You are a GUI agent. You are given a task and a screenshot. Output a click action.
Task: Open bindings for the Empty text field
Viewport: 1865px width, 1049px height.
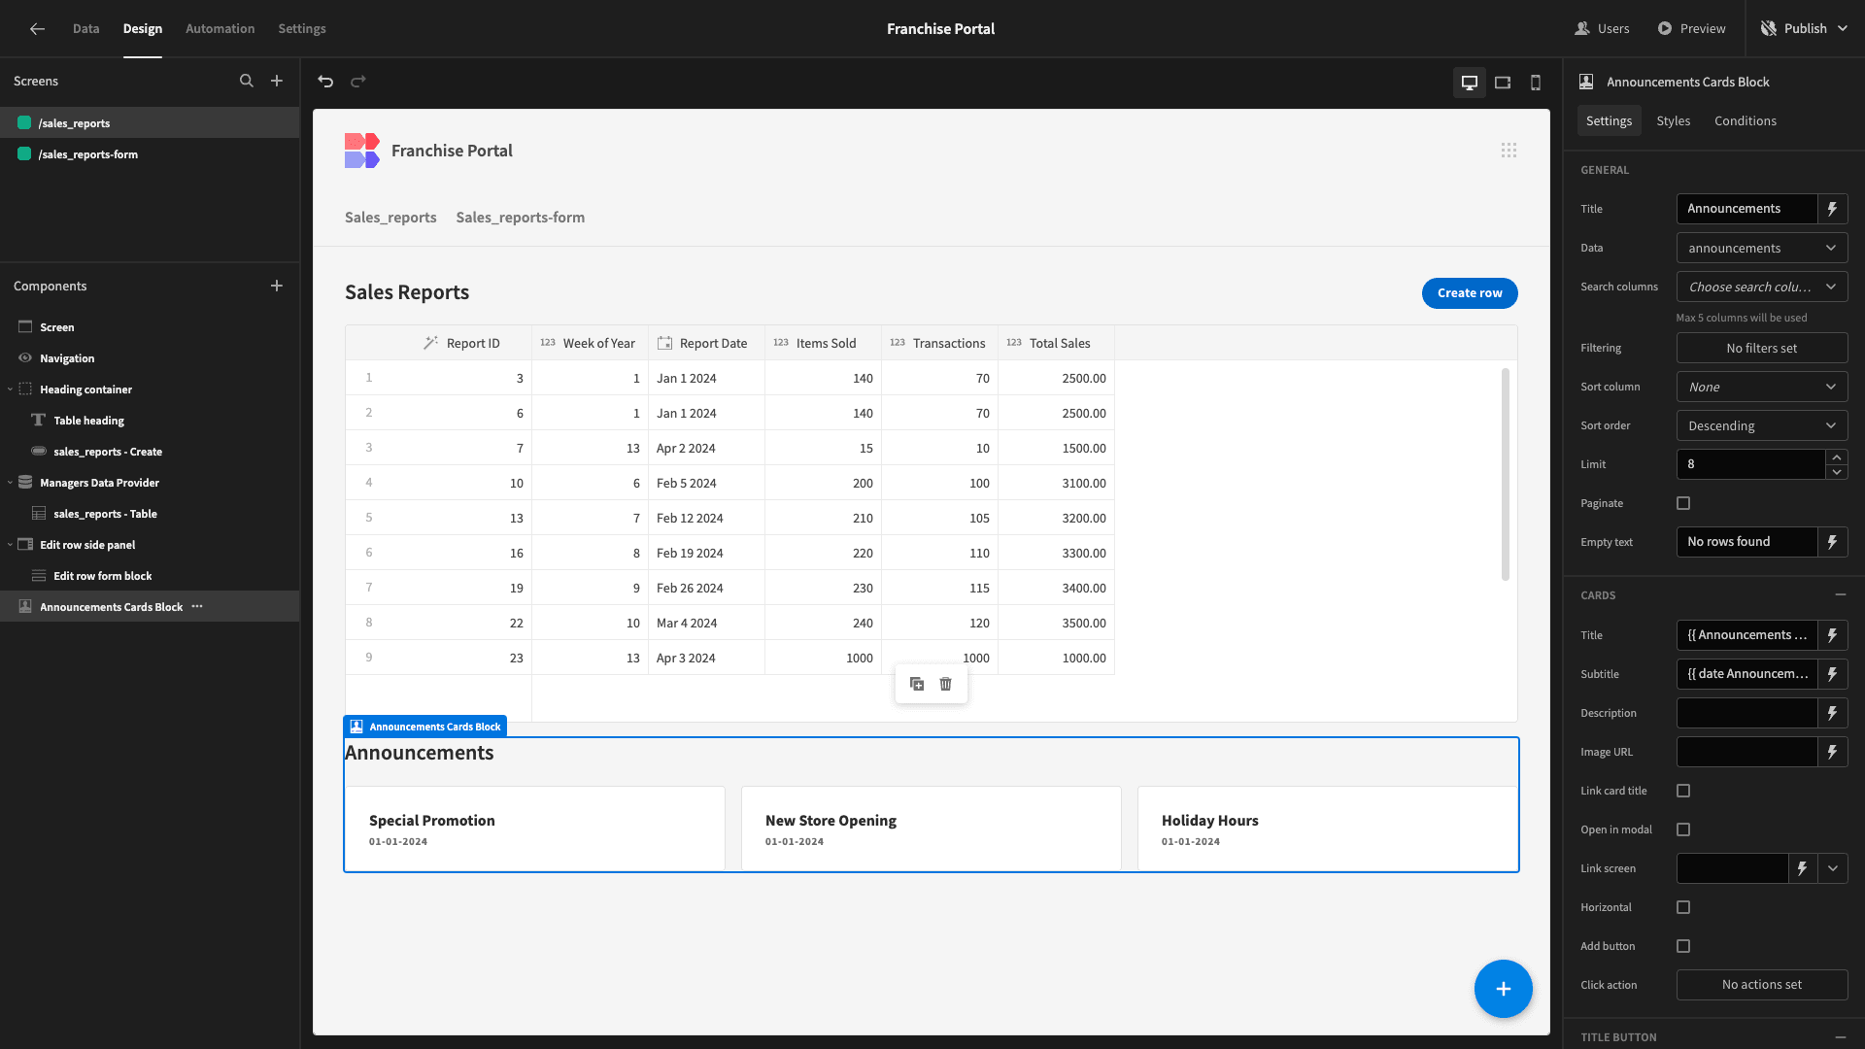pos(1833,542)
